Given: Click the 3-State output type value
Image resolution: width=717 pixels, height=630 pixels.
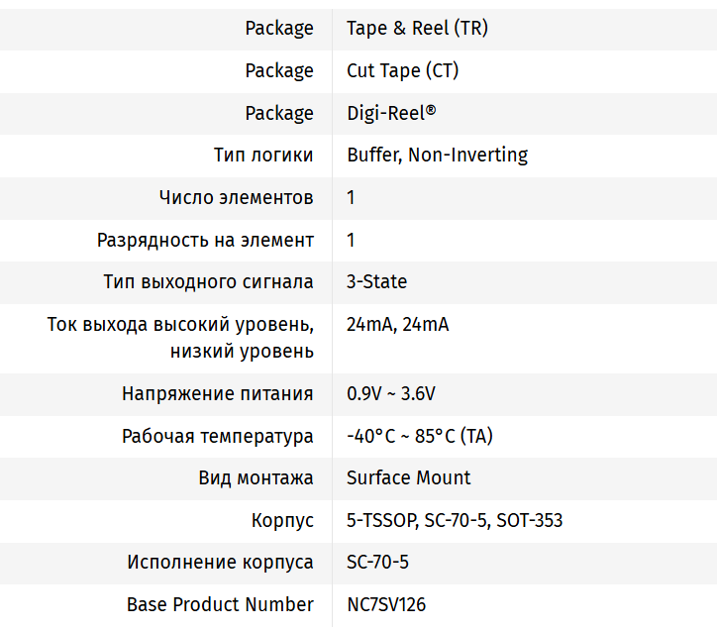Looking at the screenshot, I should point(376,282).
